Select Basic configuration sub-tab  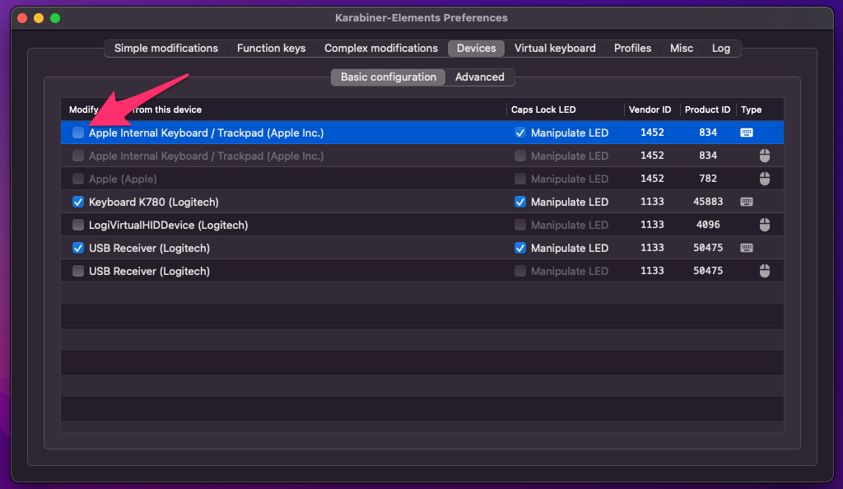coord(389,77)
